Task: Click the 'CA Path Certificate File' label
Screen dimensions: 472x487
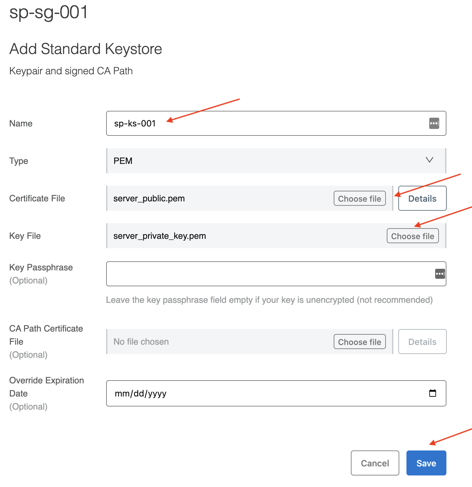Action: (46, 335)
